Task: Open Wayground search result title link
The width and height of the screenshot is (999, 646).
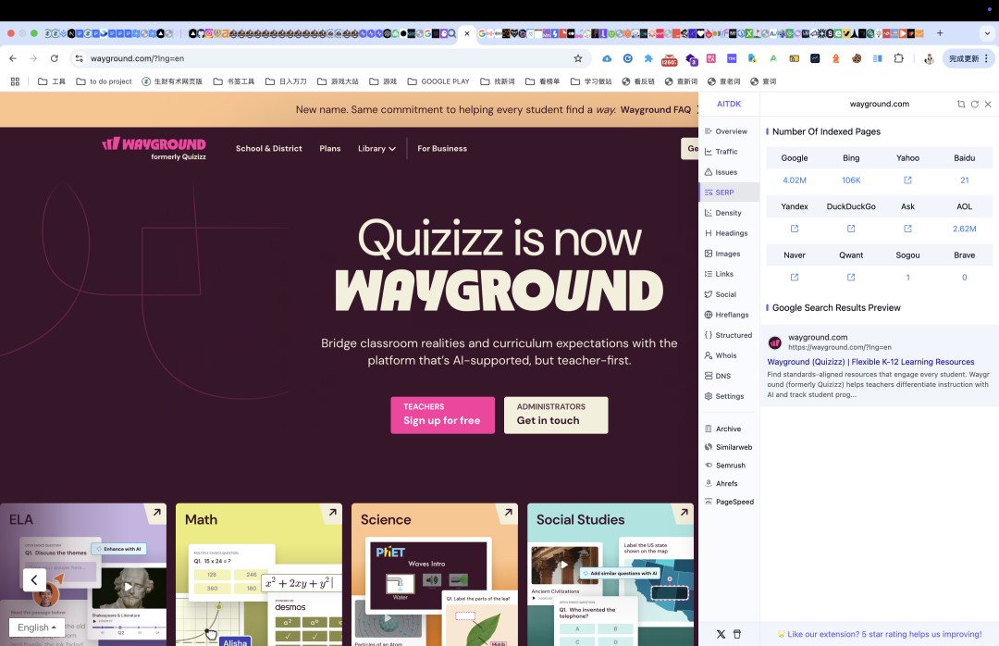Action: pos(871,362)
